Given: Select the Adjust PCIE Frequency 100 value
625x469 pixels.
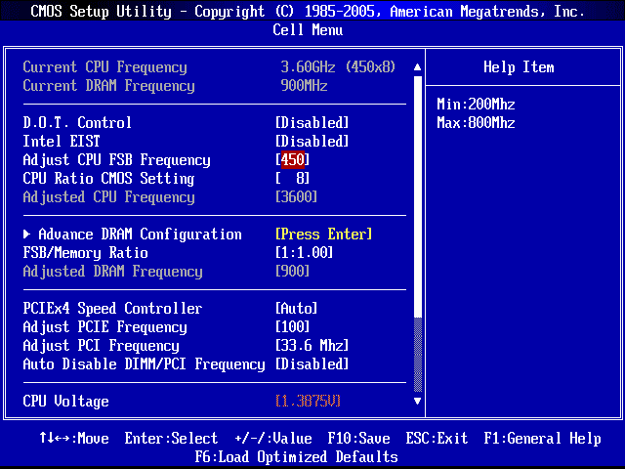Looking at the screenshot, I should (293, 327).
